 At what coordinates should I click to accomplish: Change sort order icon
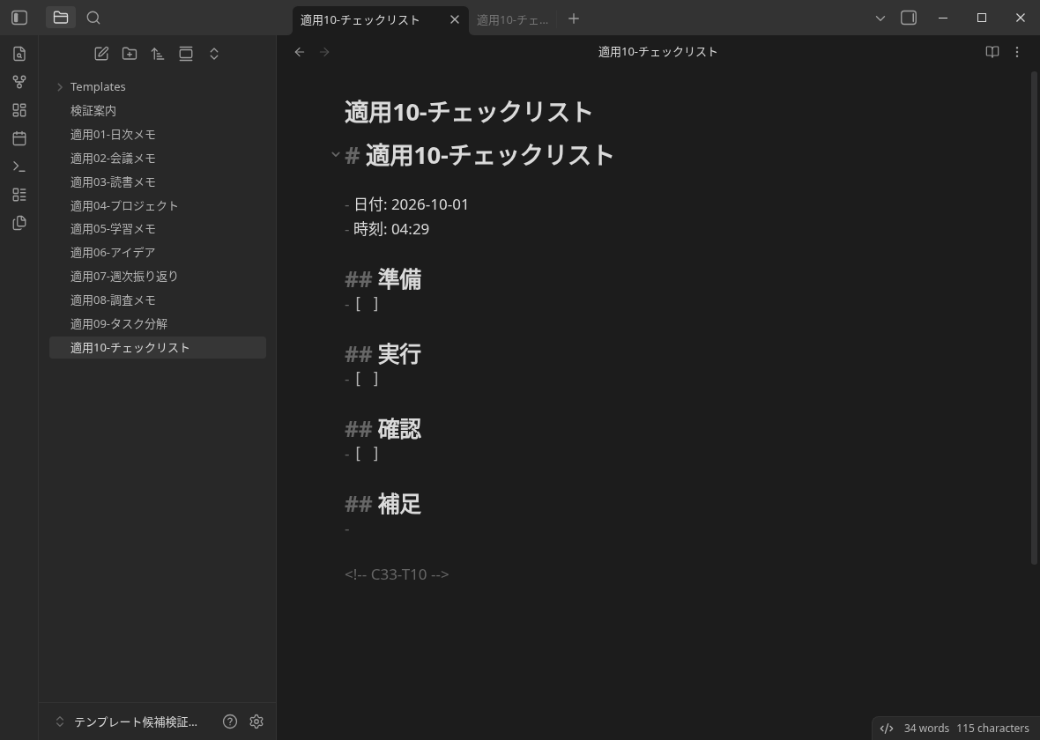(x=157, y=54)
